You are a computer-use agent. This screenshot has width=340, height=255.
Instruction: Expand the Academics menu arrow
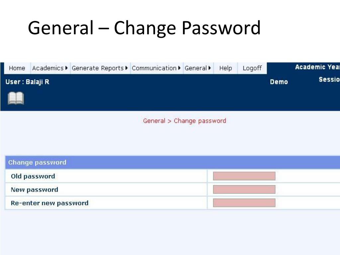(x=66, y=68)
